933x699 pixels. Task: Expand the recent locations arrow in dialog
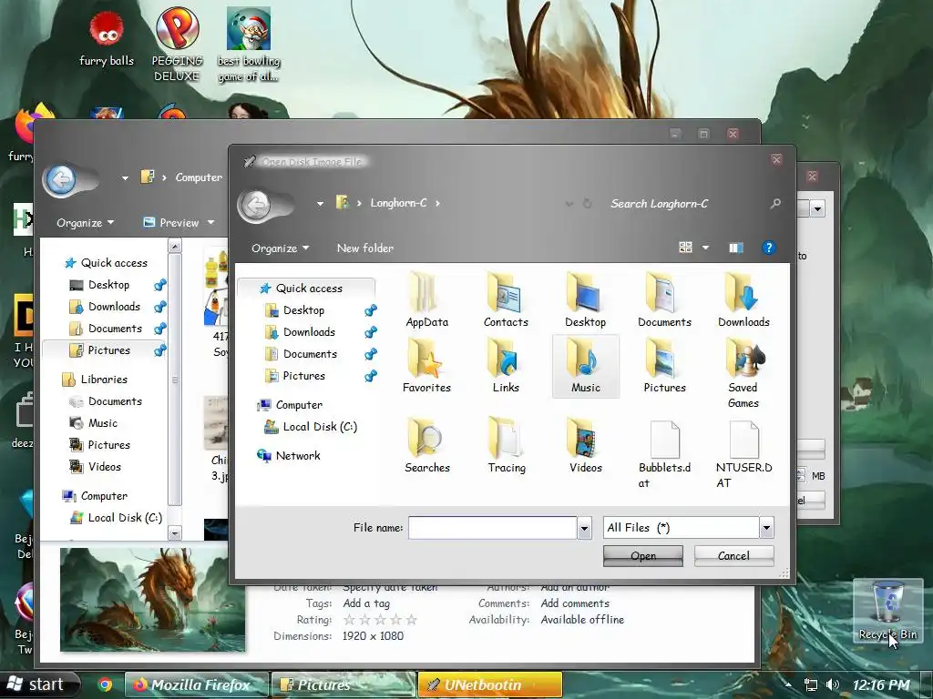point(320,203)
